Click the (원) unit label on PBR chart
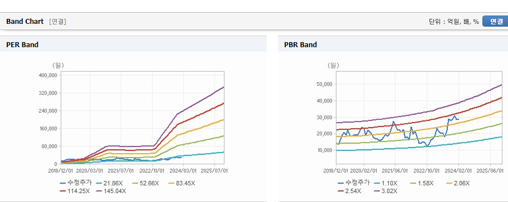The height and width of the screenshot is (202, 508). point(333,65)
